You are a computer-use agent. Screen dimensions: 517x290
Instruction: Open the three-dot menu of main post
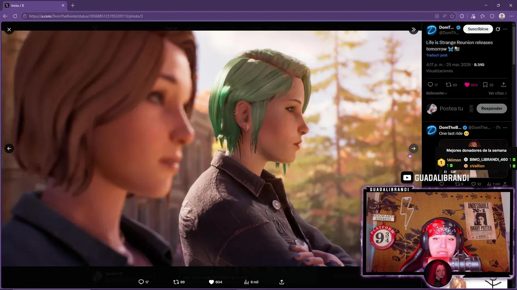[x=505, y=29]
